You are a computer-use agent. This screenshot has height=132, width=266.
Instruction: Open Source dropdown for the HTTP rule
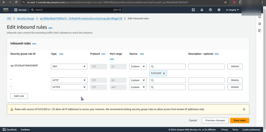click(138, 80)
